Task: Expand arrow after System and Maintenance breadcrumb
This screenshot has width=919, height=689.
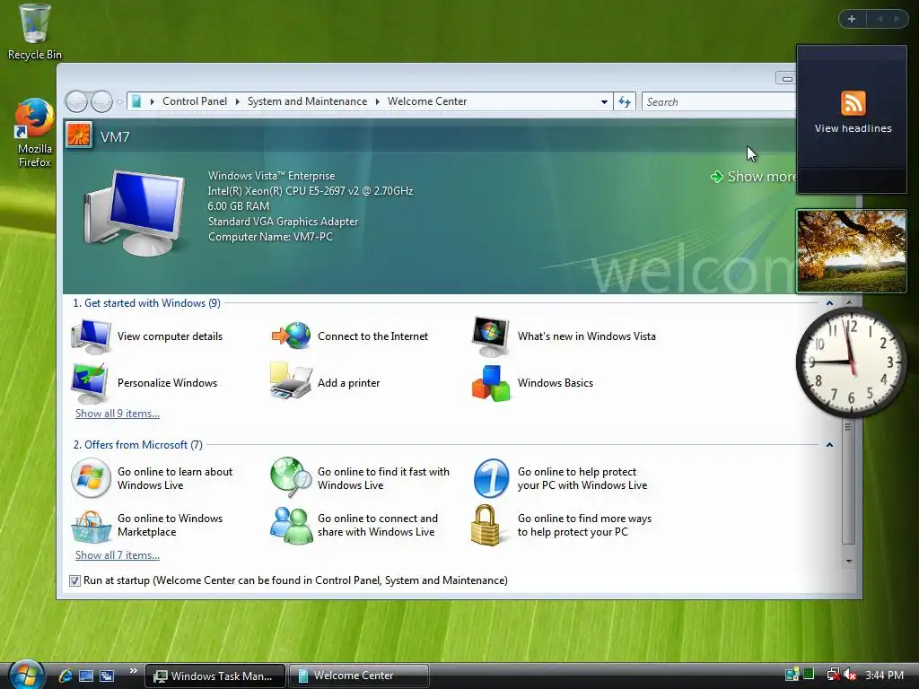Action: point(378,101)
